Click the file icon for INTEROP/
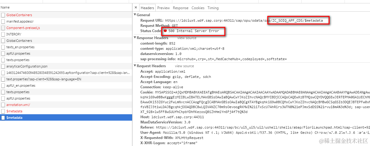Screen dimensions: 370x146 pyautogui.click(x=3, y=34)
